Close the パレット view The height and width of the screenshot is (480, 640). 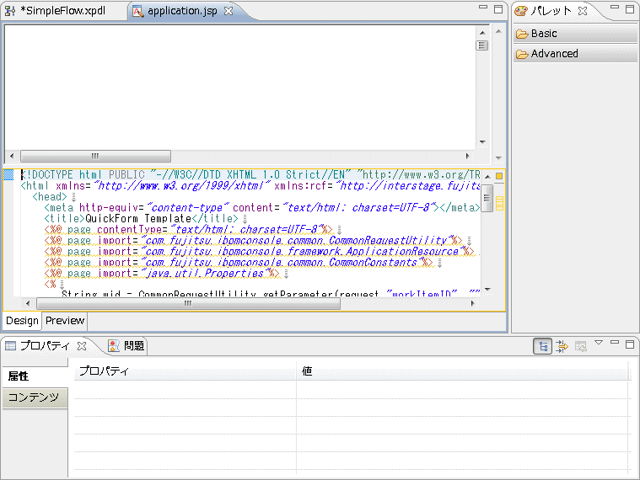pos(582,11)
